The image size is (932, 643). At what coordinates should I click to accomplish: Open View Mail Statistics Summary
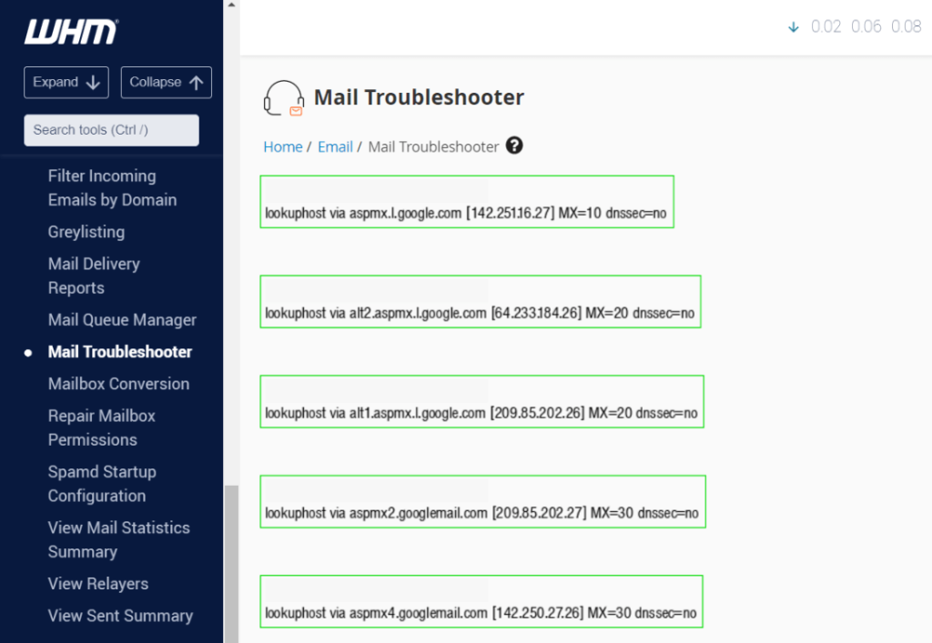click(x=118, y=539)
